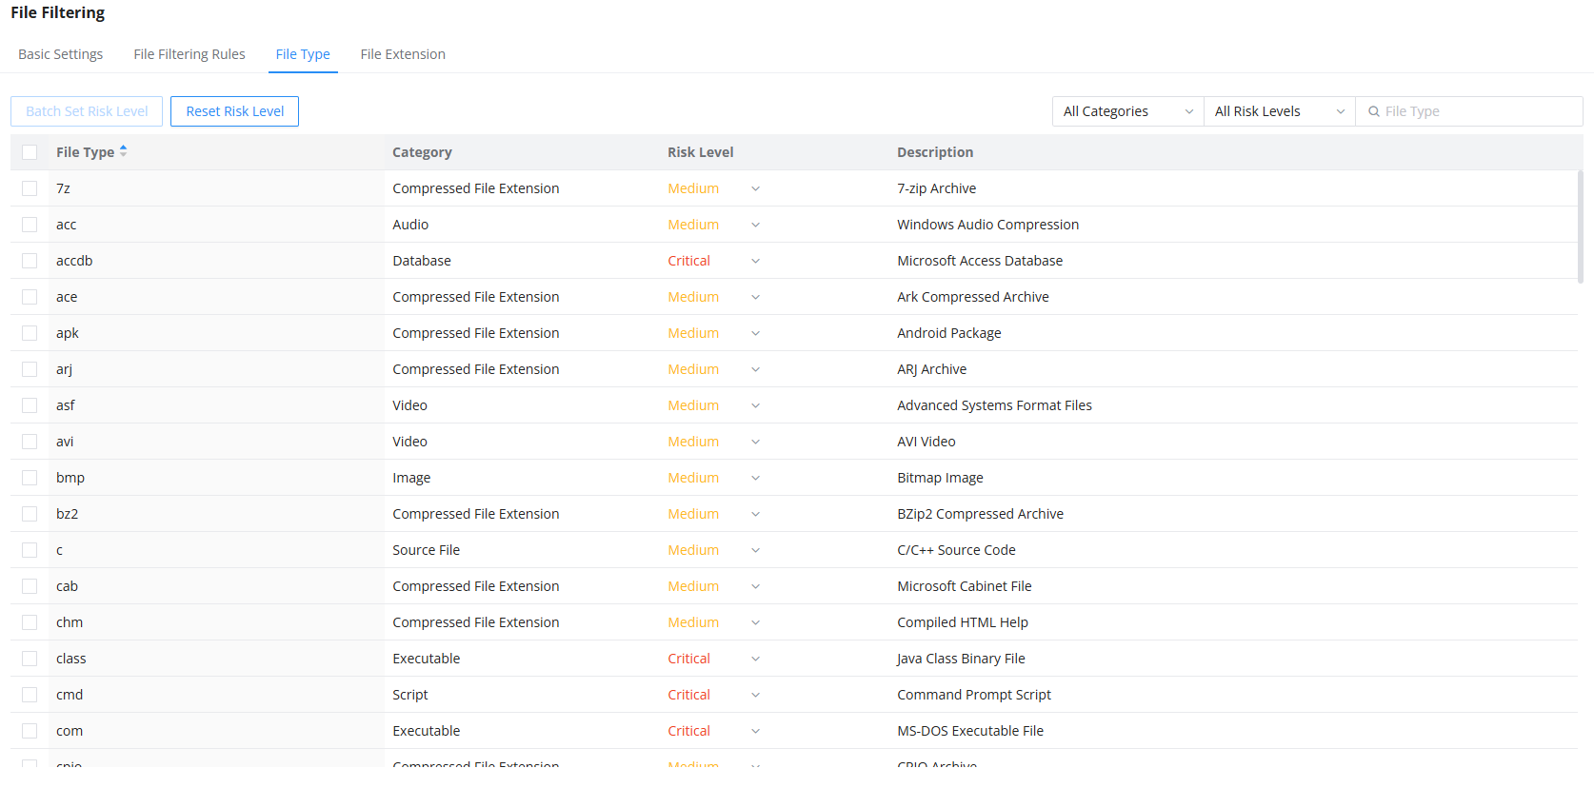
Task: Check the ace row checkbox
Action: click(x=30, y=297)
